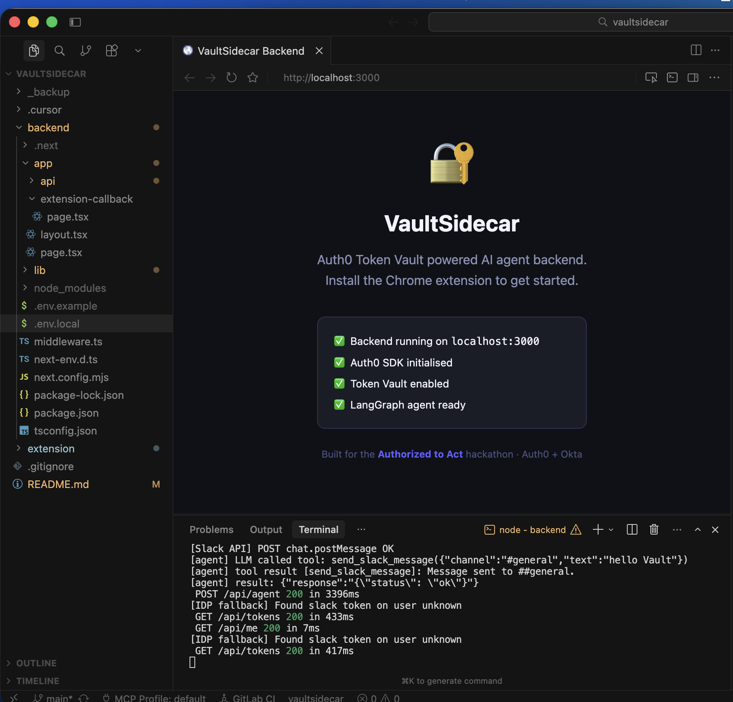Select the Terminal panel tab
Image resolution: width=733 pixels, height=702 pixels.
click(x=319, y=530)
